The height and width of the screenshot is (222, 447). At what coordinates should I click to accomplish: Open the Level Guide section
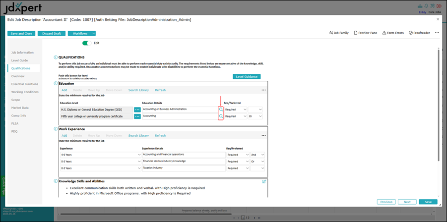click(x=20, y=60)
